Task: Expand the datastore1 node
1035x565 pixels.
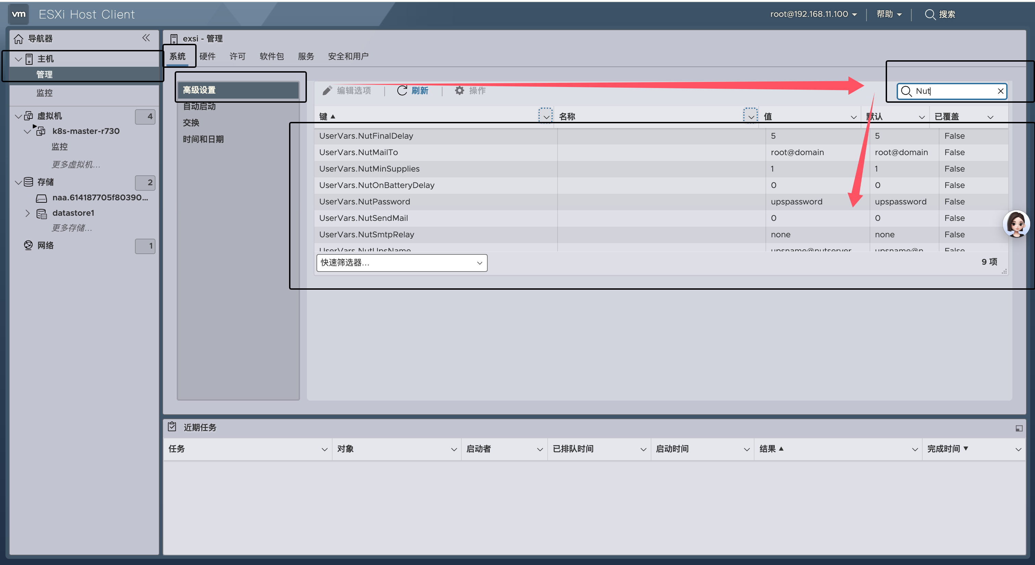Action: [x=27, y=213]
